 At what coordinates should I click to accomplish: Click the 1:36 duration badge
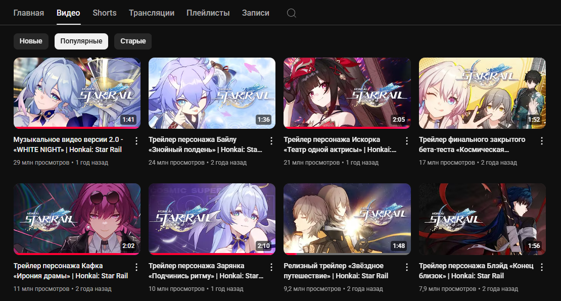point(264,119)
